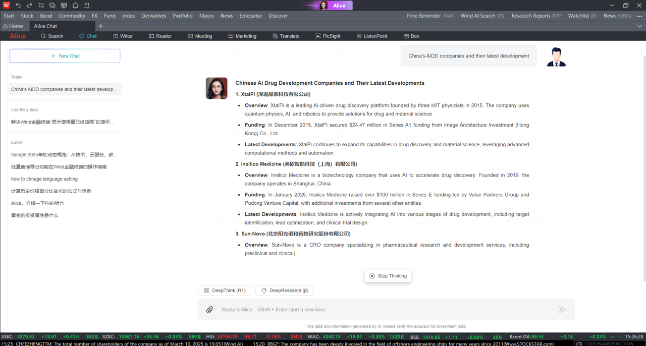Screen dimensions: 646x346
Task: Open the Meeting tool
Action: [200, 36]
